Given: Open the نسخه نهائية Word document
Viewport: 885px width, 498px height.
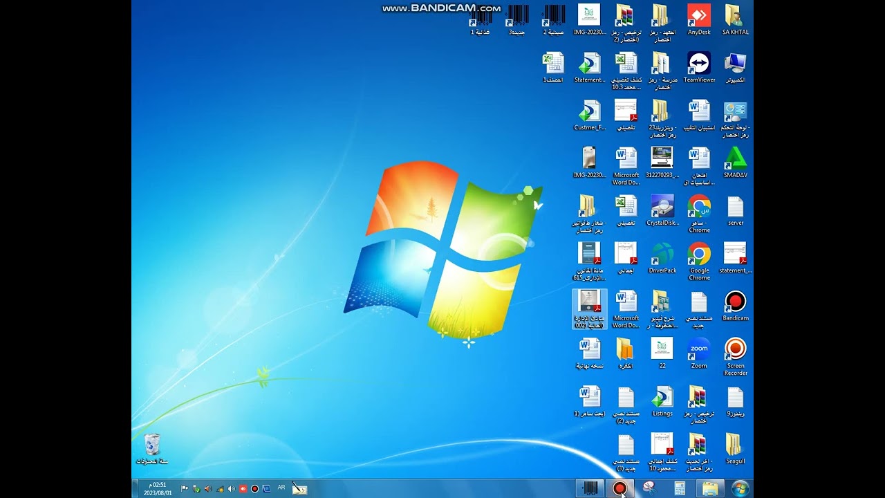Looking at the screenshot, I should pos(589,354).
